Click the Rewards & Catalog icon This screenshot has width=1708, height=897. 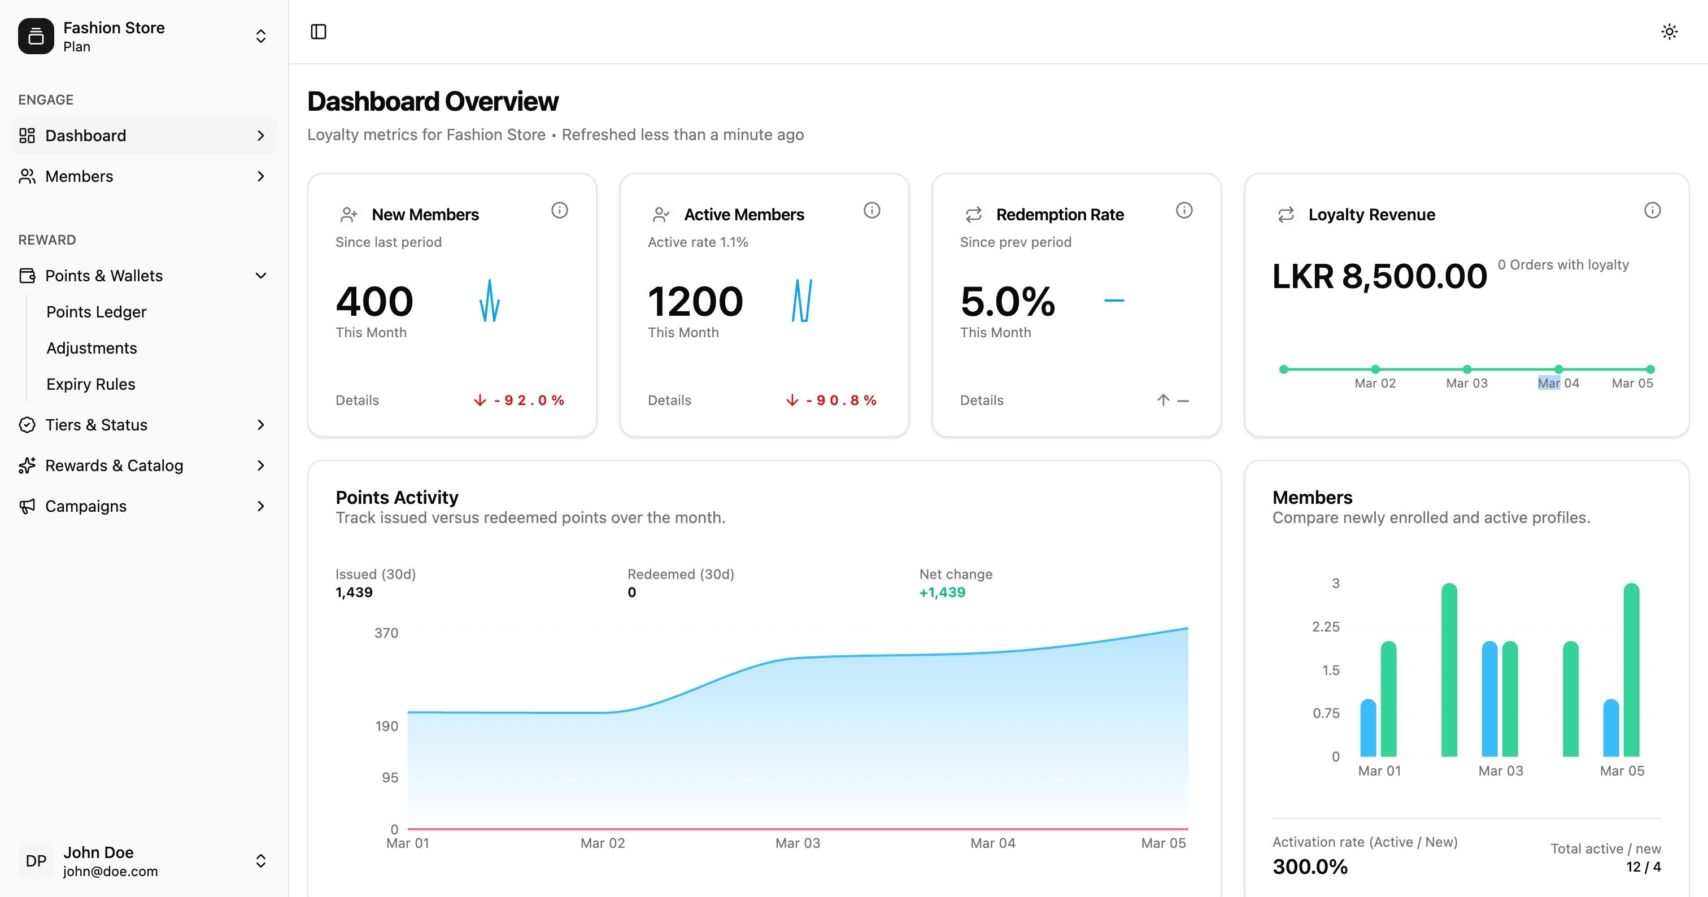click(27, 465)
